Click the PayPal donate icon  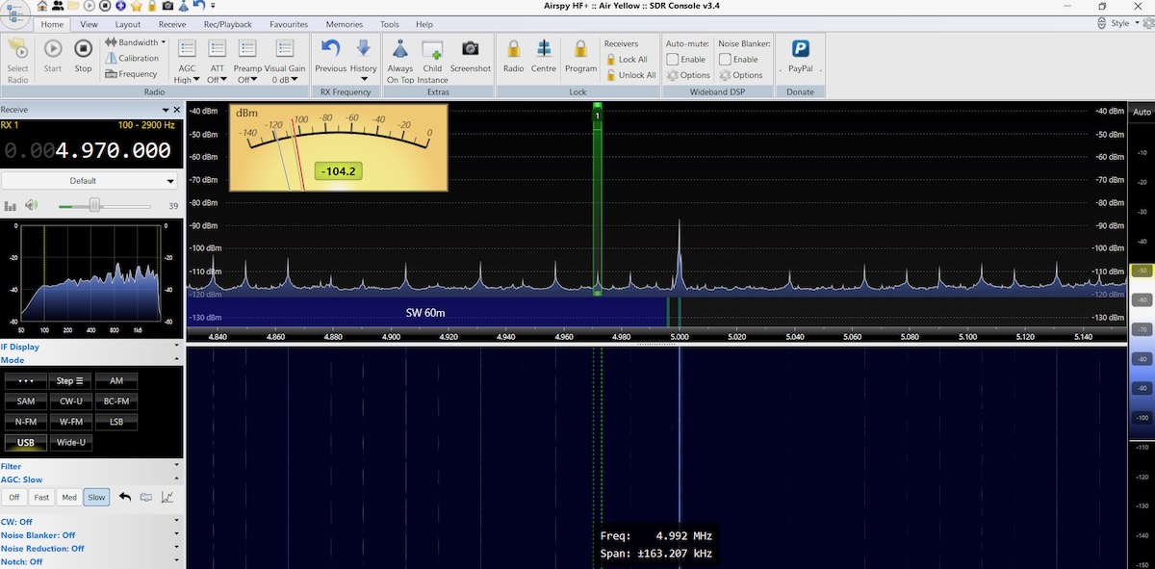[x=800, y=50]
